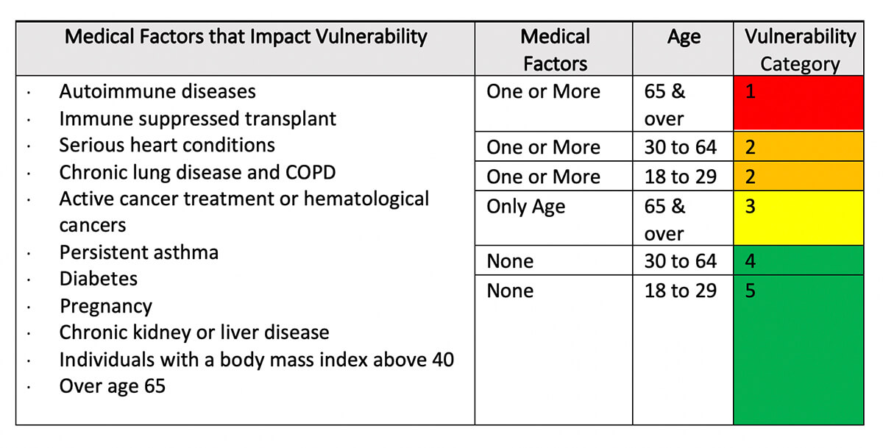Click the 'Vulnerability Category' column header

coord(799,50)
